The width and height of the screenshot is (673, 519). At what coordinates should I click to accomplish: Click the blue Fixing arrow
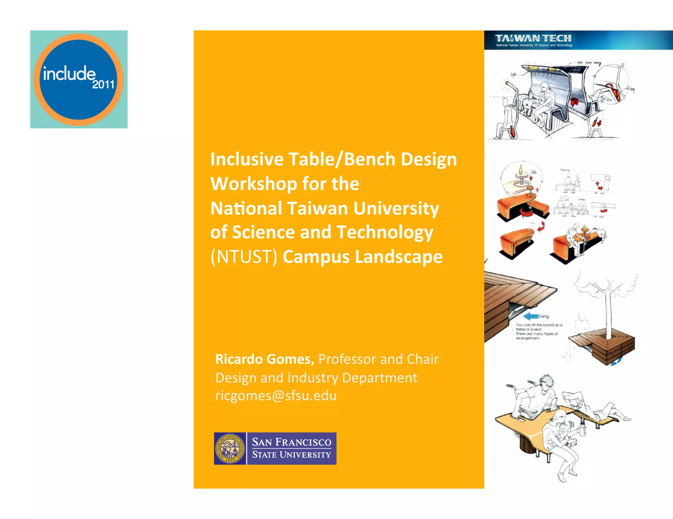530,316
